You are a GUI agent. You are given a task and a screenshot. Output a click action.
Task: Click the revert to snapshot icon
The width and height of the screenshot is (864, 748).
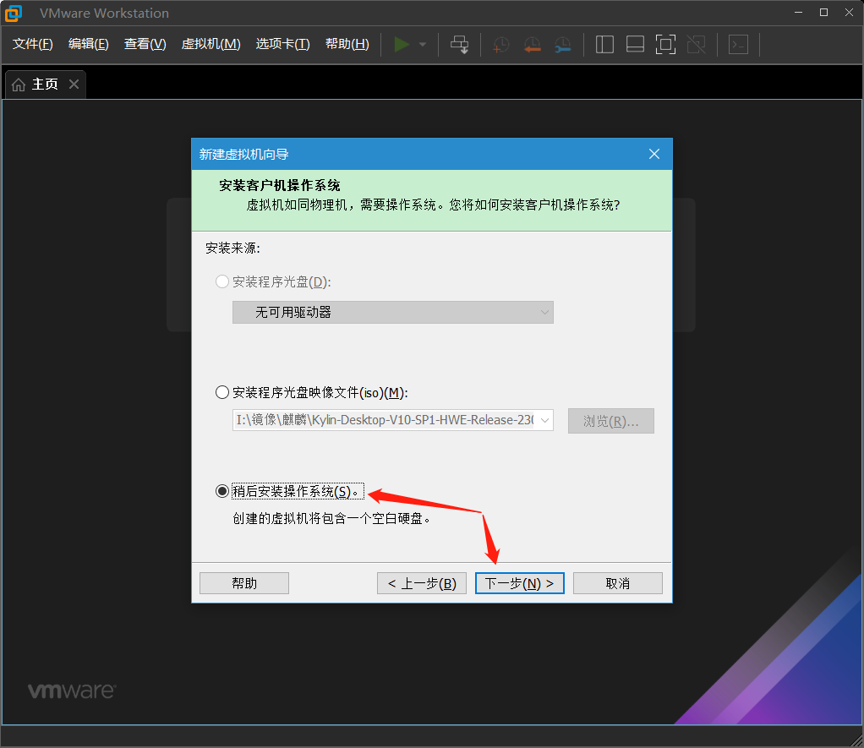coord(532,45)
